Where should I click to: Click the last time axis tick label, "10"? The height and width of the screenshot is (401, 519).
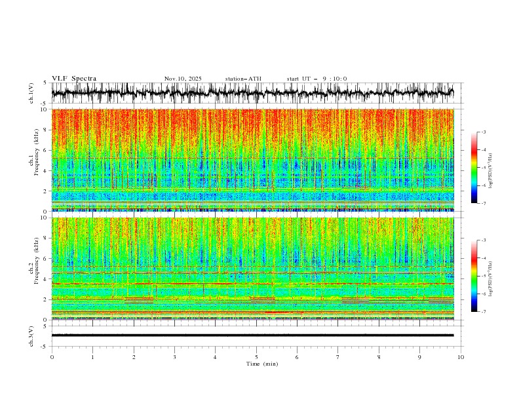coord(461,357)
